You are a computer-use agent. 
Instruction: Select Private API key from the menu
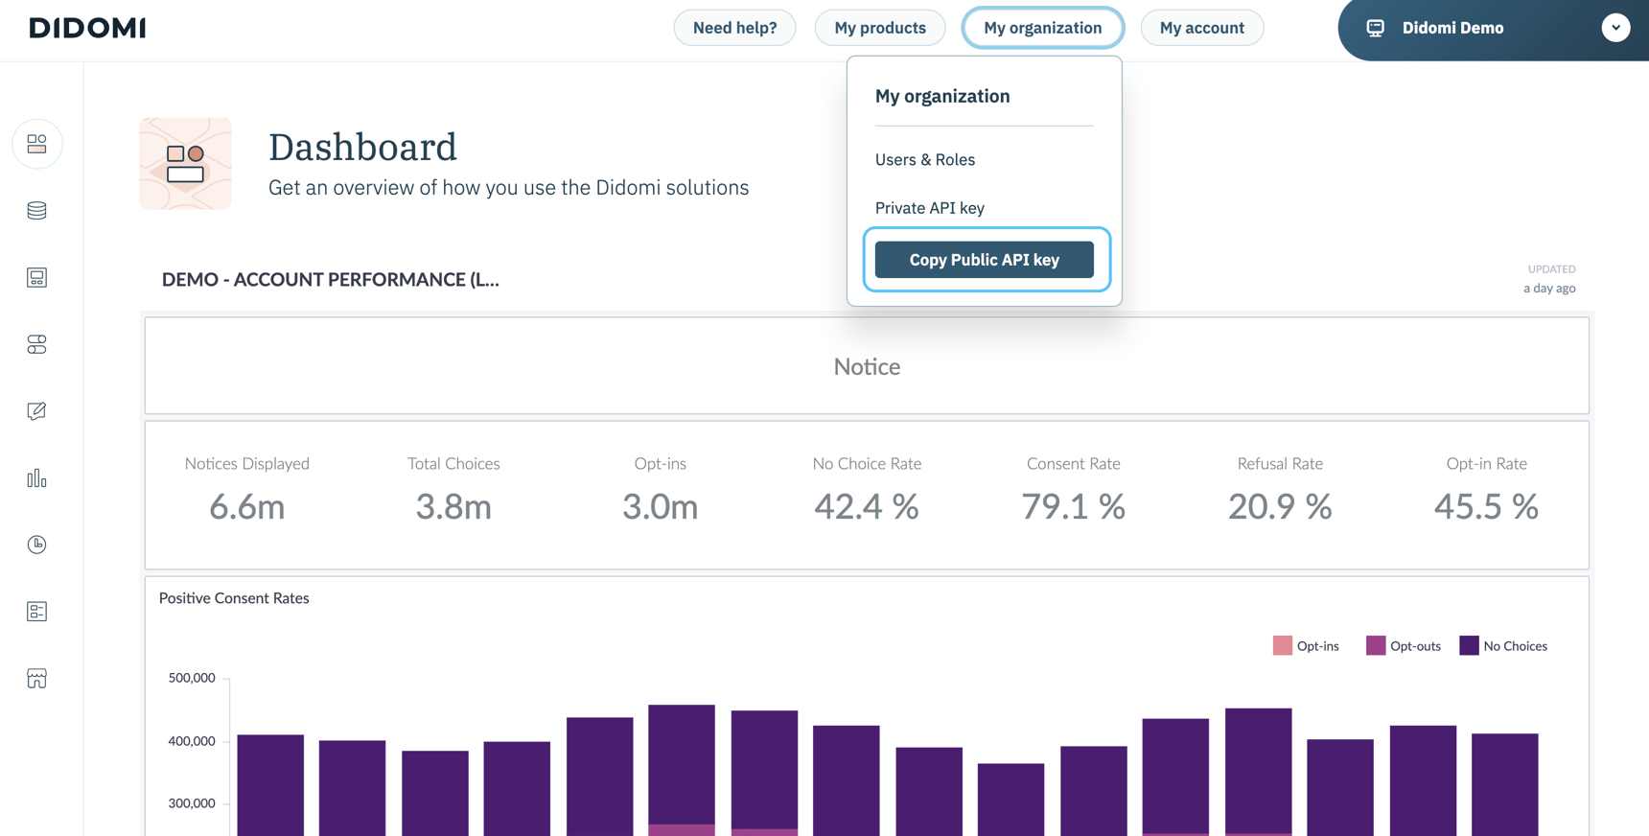(x=930, y=208)
